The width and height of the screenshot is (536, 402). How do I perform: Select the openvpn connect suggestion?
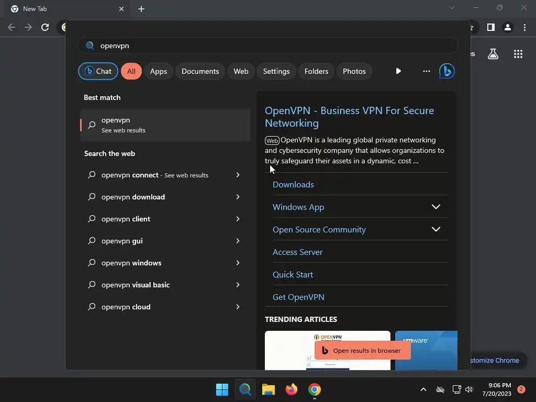pyautogui.click(x=155, y=175)
